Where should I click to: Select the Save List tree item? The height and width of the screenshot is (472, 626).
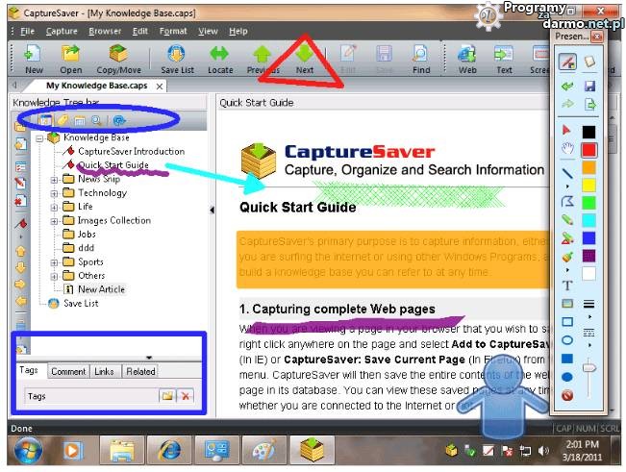[x=80, y=303]
